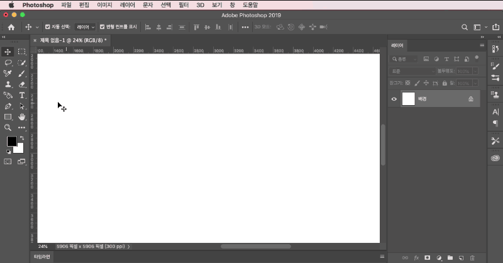The width and height of the screenshot is (503, 263).
Task: Toggle adjustment layer filter
Action: pos(436,59)
